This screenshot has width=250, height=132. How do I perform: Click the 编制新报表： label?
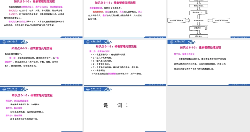[x=98, y=12]
